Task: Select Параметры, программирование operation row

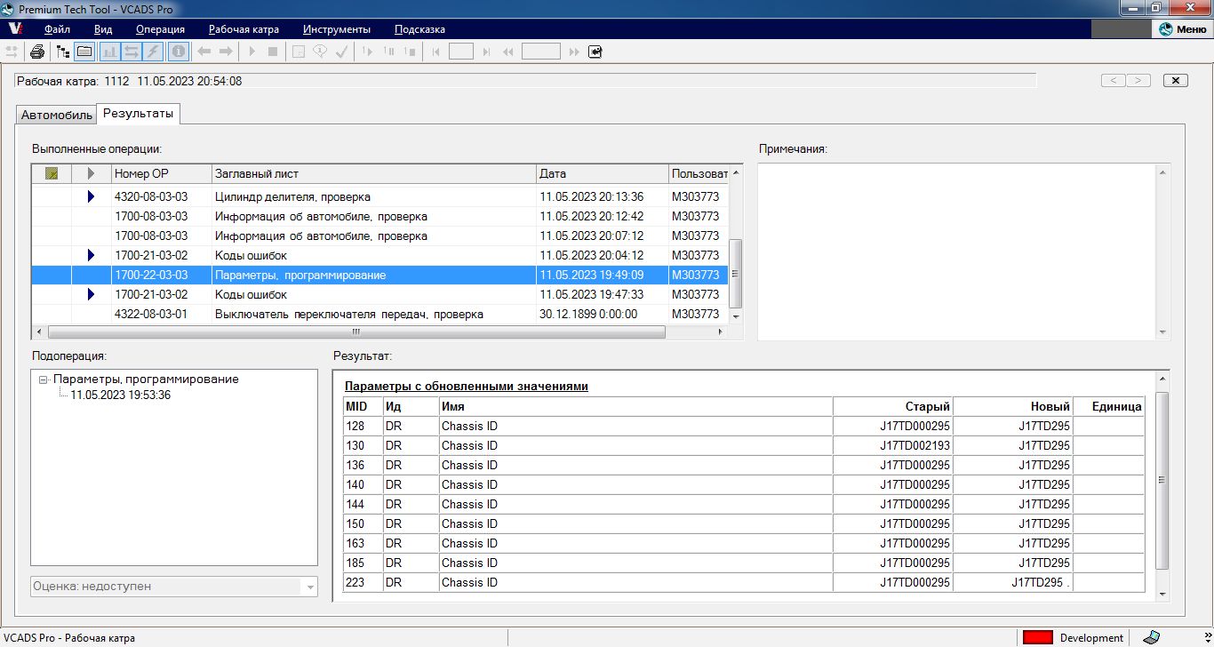Action: click(379, 275)
